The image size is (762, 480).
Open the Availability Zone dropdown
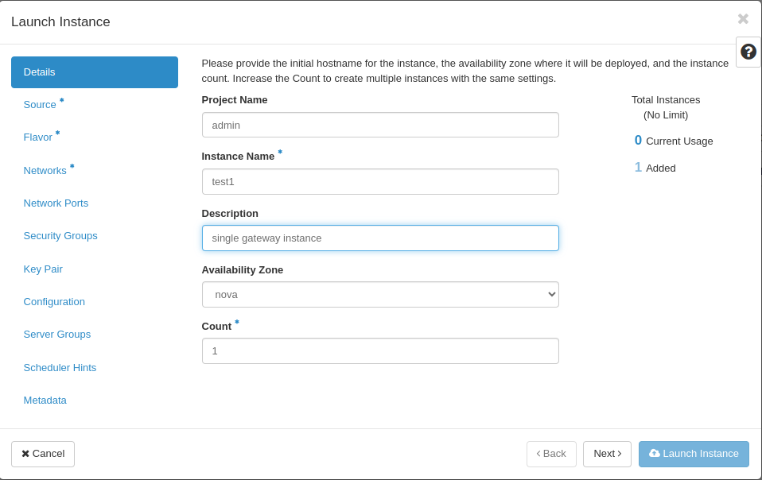(x=380, y=294)
